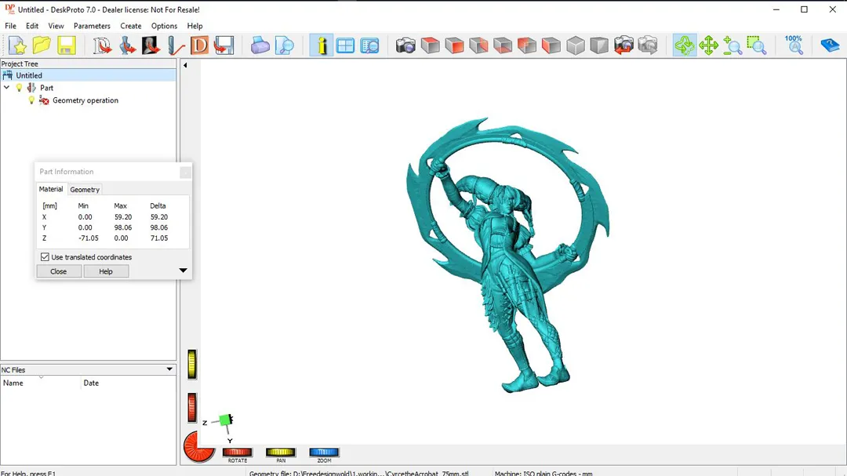
Task: Sort NC Files by the Name column
Action: coord(41,383)
